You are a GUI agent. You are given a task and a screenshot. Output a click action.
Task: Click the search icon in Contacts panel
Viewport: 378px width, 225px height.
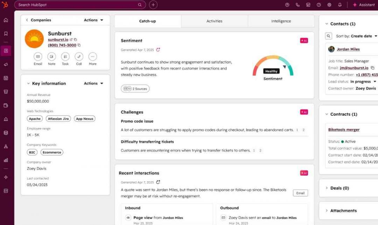[329, 36]
